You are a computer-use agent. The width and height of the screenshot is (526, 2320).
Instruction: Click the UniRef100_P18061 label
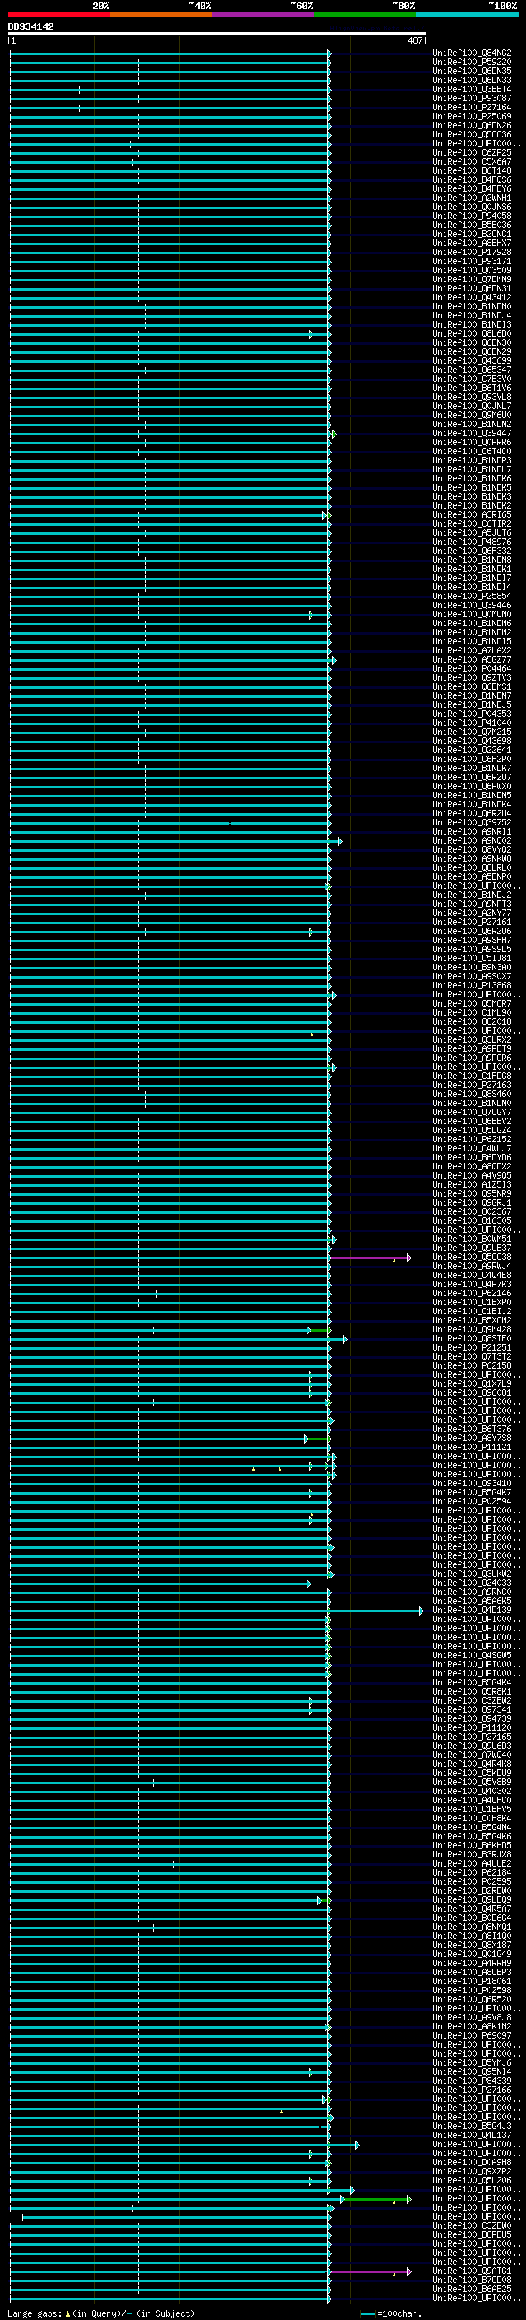tap(472, 1982)
